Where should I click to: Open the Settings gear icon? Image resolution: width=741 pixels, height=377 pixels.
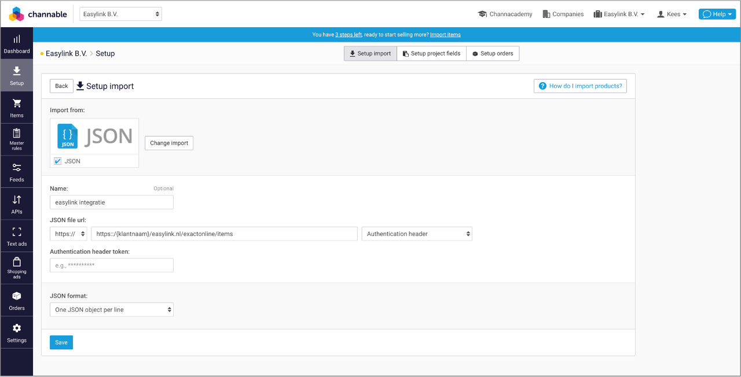pos(17,328)
